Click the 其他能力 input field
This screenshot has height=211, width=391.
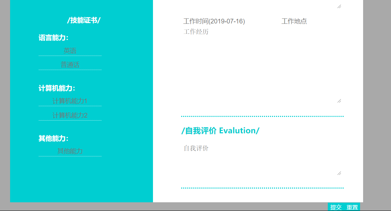(70, 151)
